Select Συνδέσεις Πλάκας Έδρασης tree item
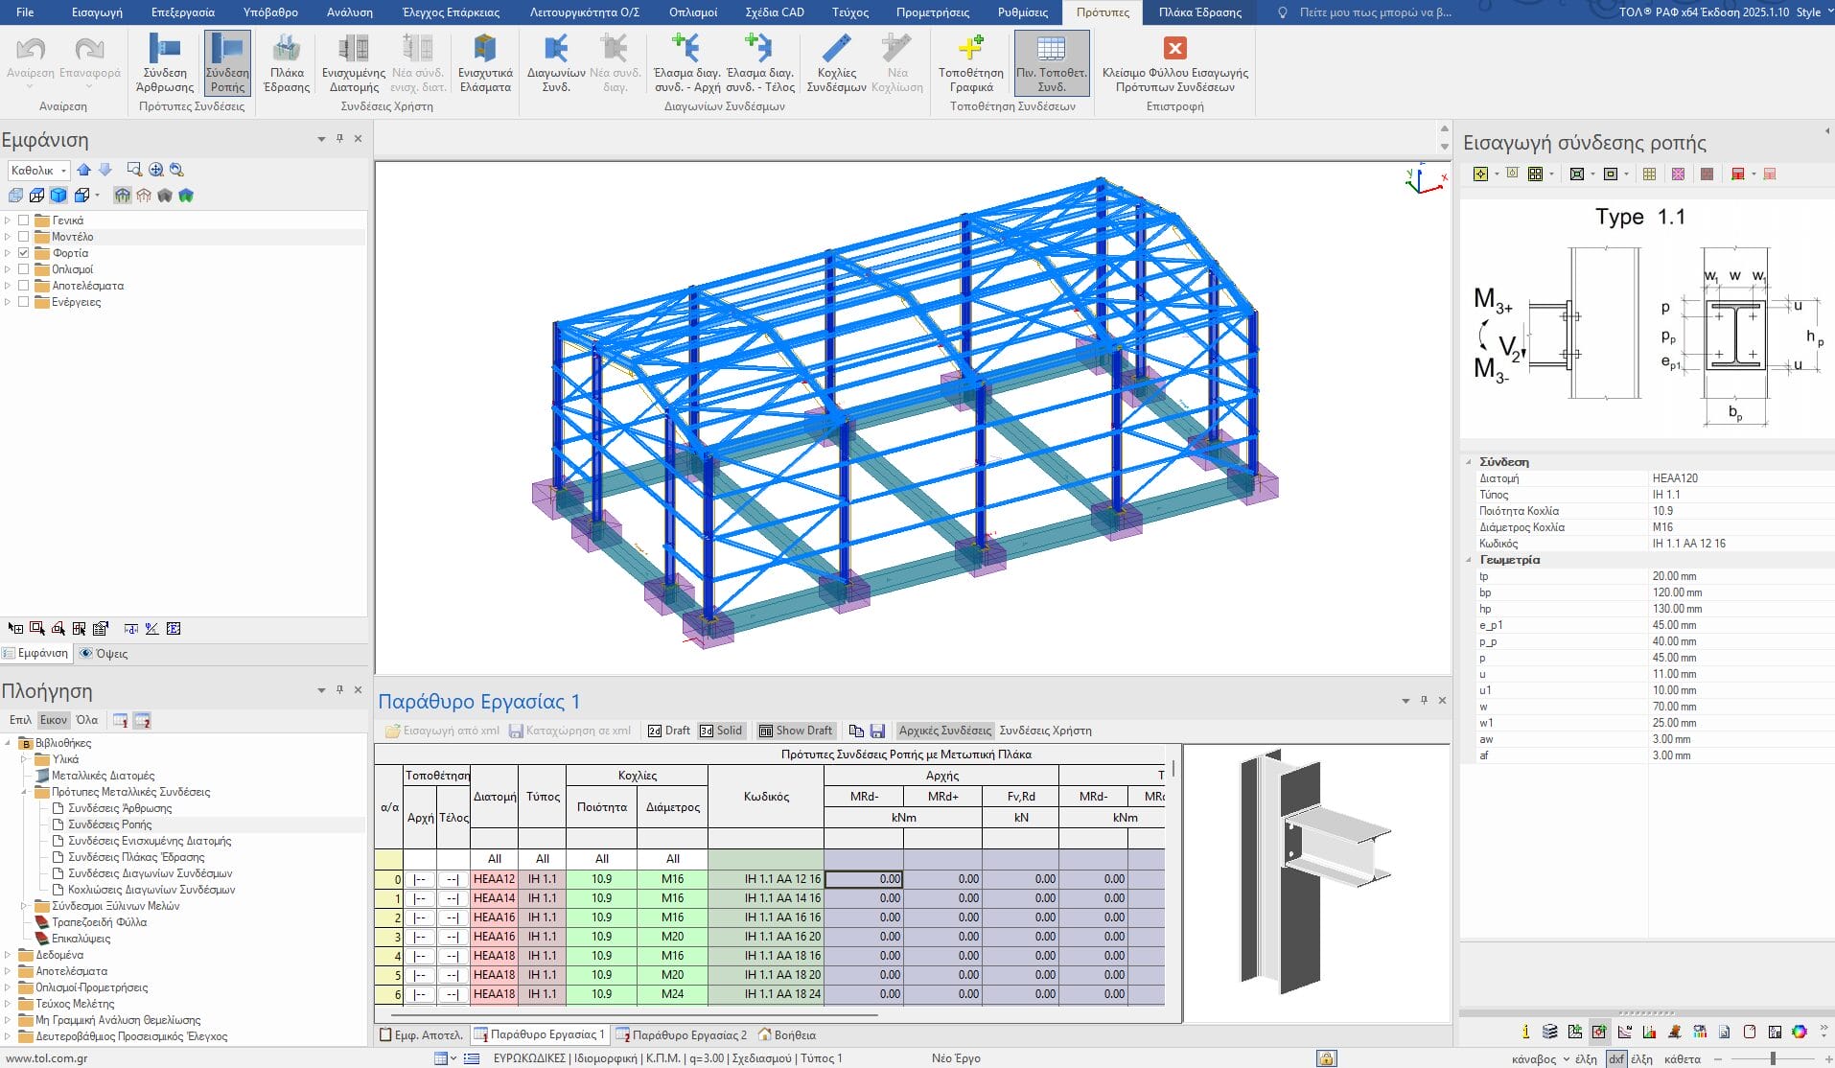1835x1068 pixels. 136,857
